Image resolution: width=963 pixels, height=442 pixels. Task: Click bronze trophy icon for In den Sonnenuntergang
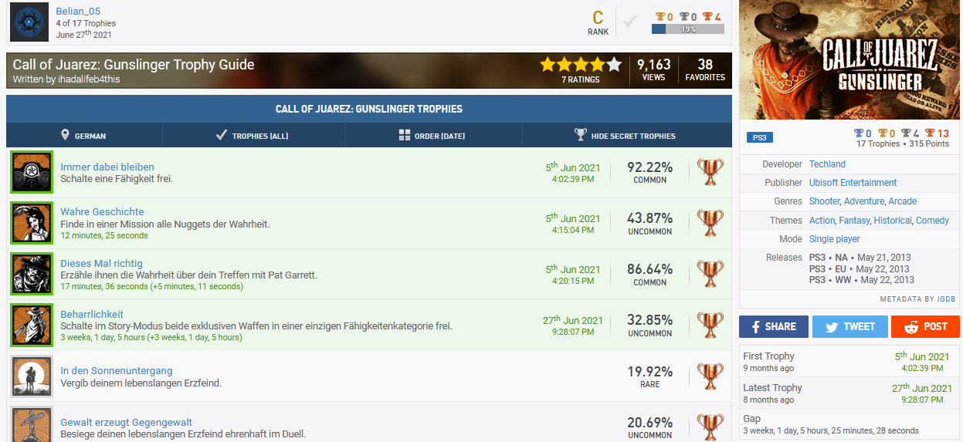pyautogui.click(x=710, y=376)
